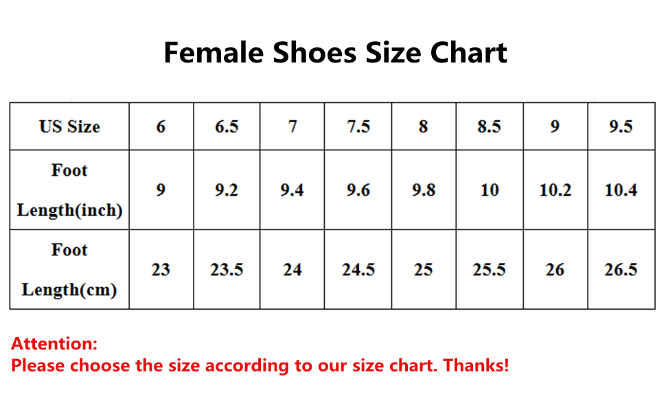
Task: Click the 24.5 cm foot length cell
Action: point(358,270)
